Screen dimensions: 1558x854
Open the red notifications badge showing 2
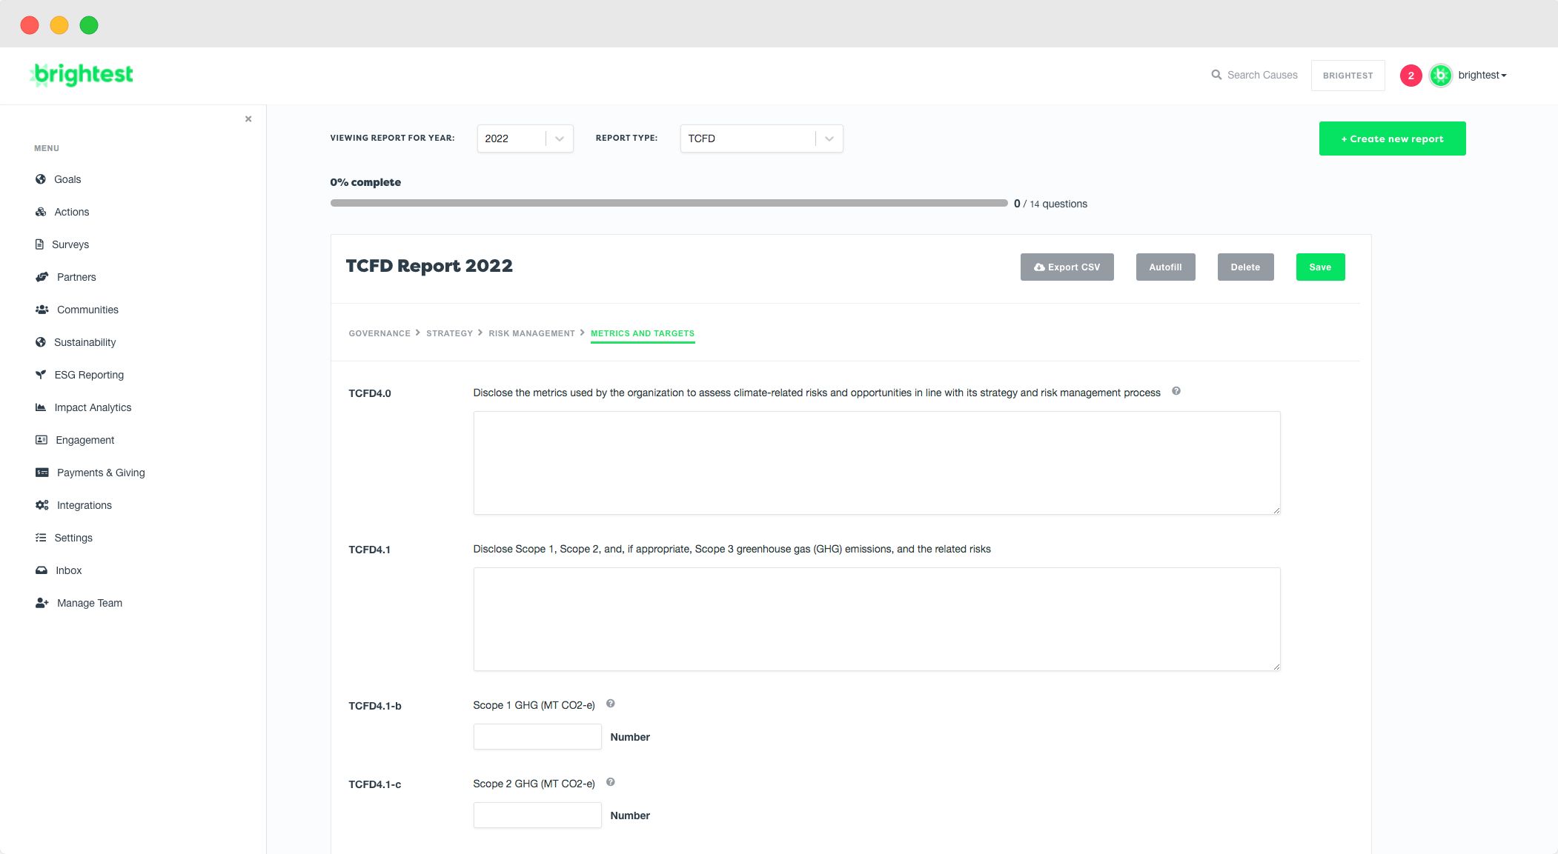1411,76
